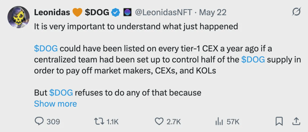Click $DOG cashtag before "could have been"
Image resolution: width=308 pixels, height=132 pixels.
(46, 48)
